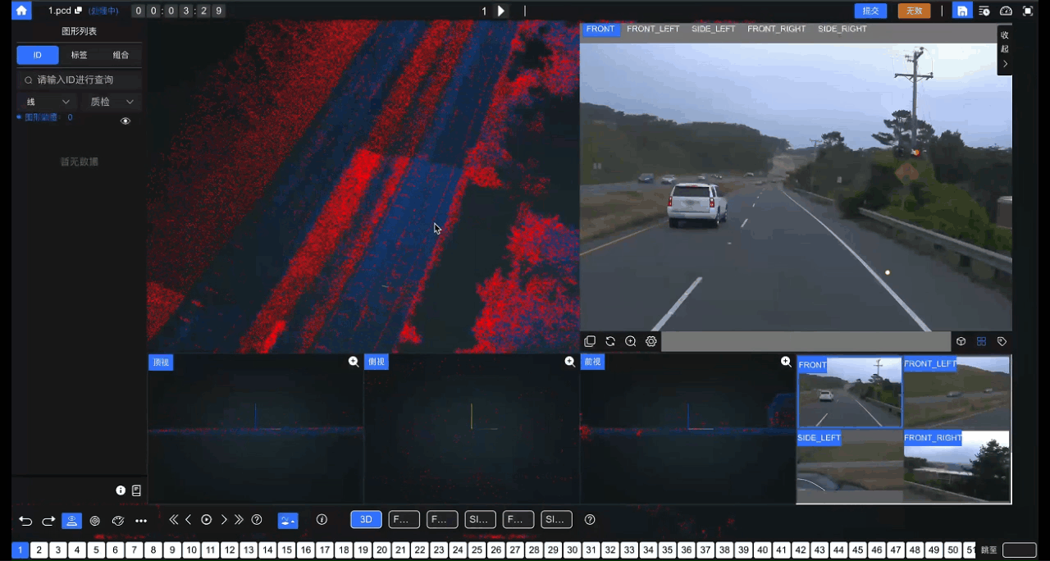Click the blue 提交 submit button
Screen dimensions: 1050x561
pyautogui.click(x=870, y=11)
